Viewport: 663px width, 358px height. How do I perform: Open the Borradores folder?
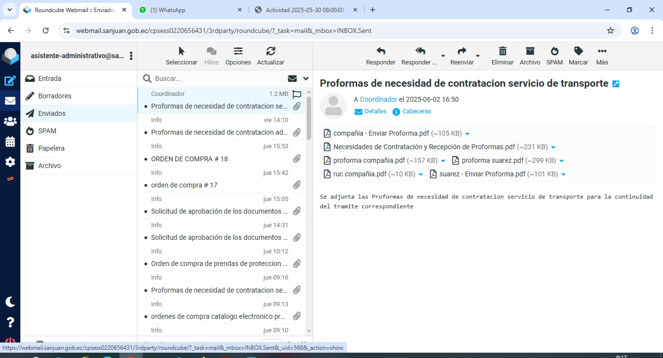(x=55, y=96)
